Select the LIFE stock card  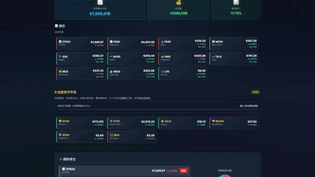[x=183, y=73]
